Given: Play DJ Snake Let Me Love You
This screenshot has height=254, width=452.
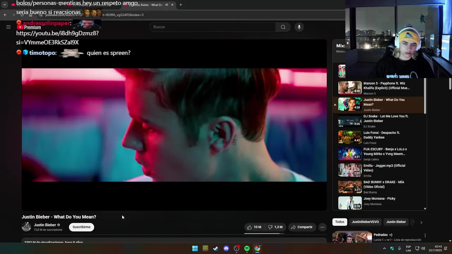Looking at the screenshot, I should pos(379,121).
